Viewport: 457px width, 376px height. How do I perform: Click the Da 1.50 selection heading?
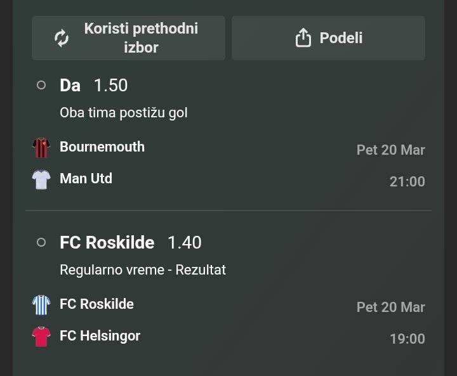click(x=94, y=85)
